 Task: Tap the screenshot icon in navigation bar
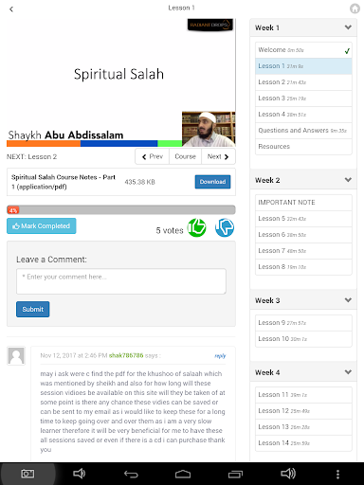coord(27,474)
